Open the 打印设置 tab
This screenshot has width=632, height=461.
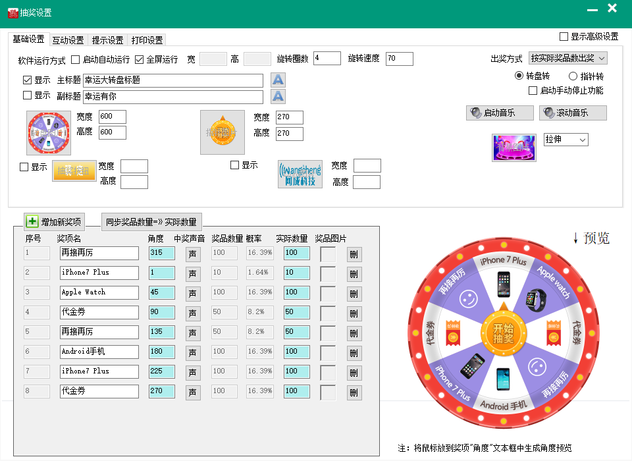point(147,40)
